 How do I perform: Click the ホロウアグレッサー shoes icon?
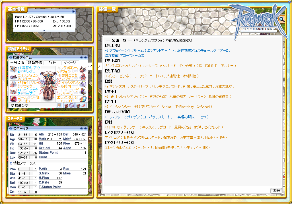point(83,91)
